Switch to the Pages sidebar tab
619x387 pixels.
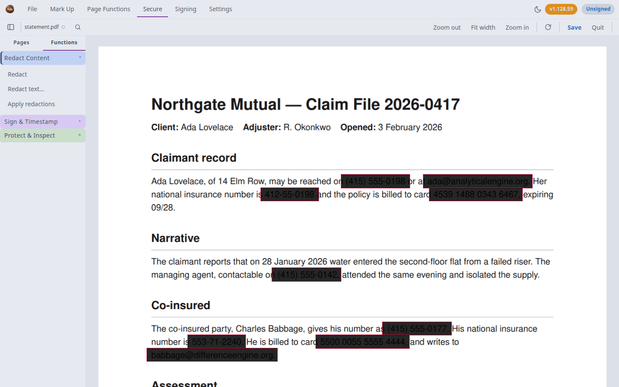[21, 43]
